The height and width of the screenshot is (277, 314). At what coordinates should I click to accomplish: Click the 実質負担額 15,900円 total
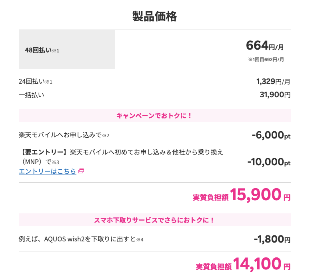[x=242, y=195]
